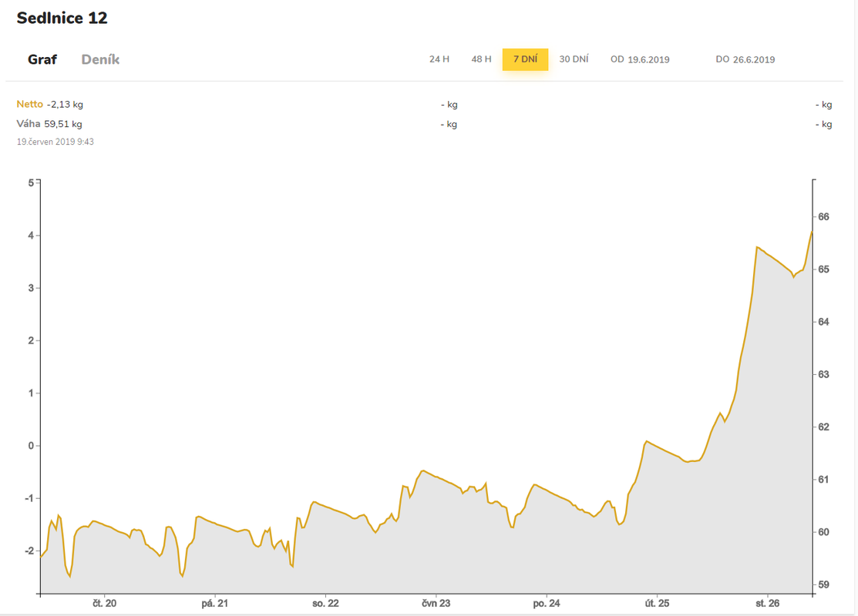This screenshot has height=616, width=858.
Task: Select the 48 H time range
Action: tap(481, 59)
